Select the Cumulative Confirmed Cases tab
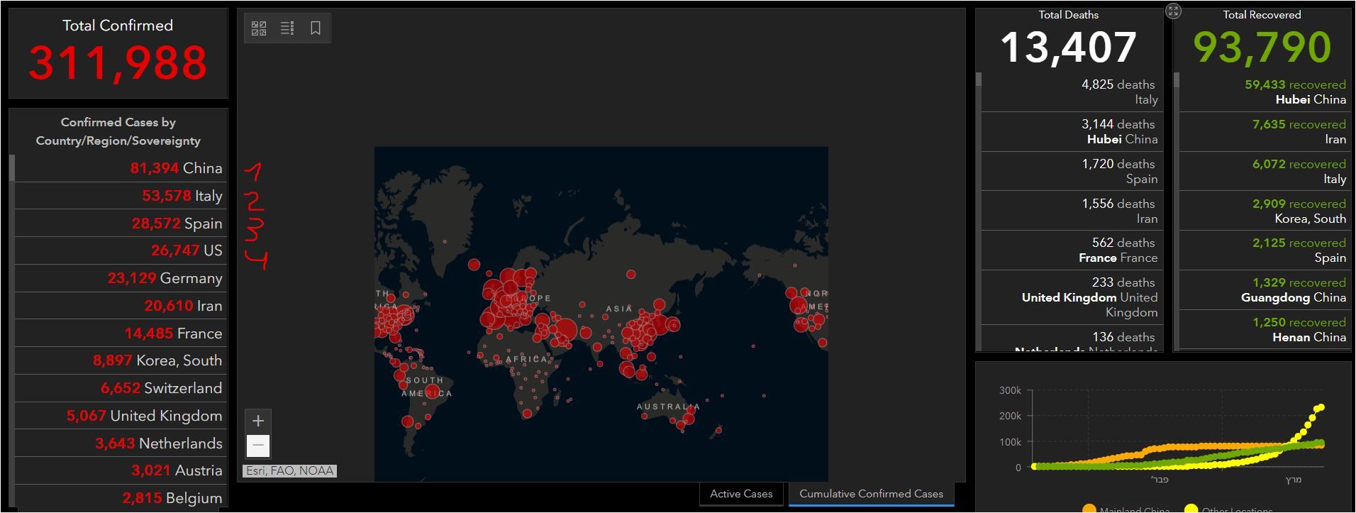The height and width of the screenshot is (513, 1356). coord(872,494)
